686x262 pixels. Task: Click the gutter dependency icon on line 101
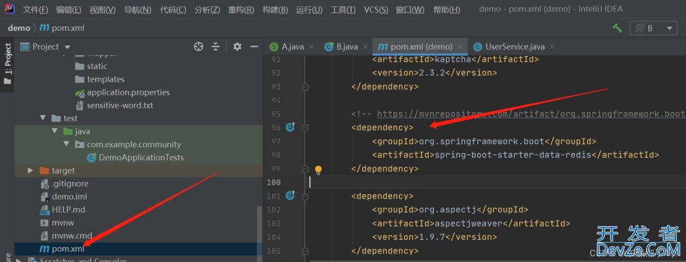click(x=290, y=196)
